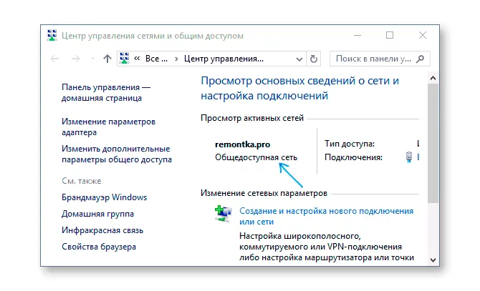Maximize the Network Center window
Image resolution: width=480 pixels, height=291 pixels.
click(390, 36)
